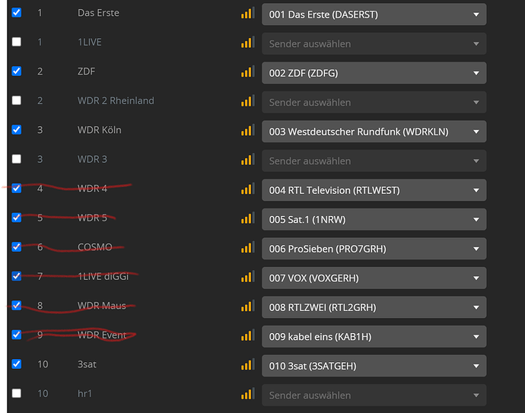Image resolution: width=525 pixels, height=413 pixels.
Task: Click signal bars icon next to ZDF
Action: (x=248, y=71)
